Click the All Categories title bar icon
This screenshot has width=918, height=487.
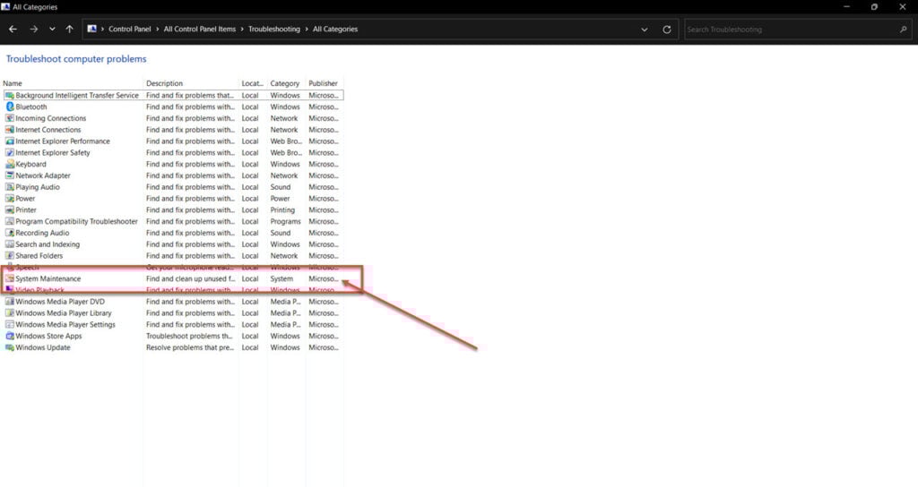click(5, 7)
